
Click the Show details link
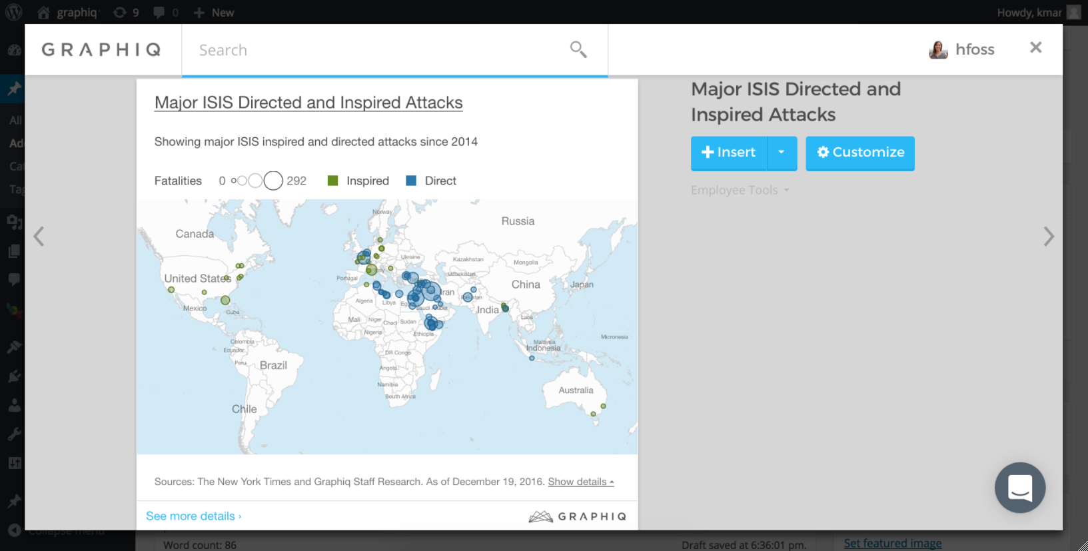[581, 482]
